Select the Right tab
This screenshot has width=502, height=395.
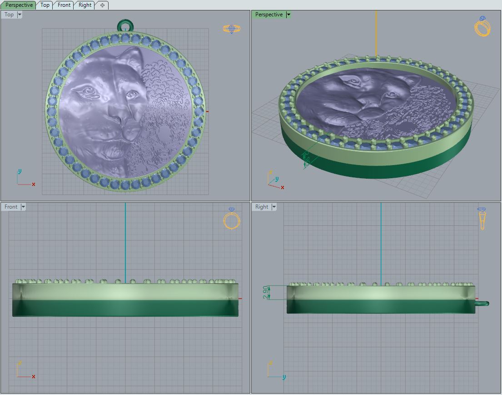point(85,5)
